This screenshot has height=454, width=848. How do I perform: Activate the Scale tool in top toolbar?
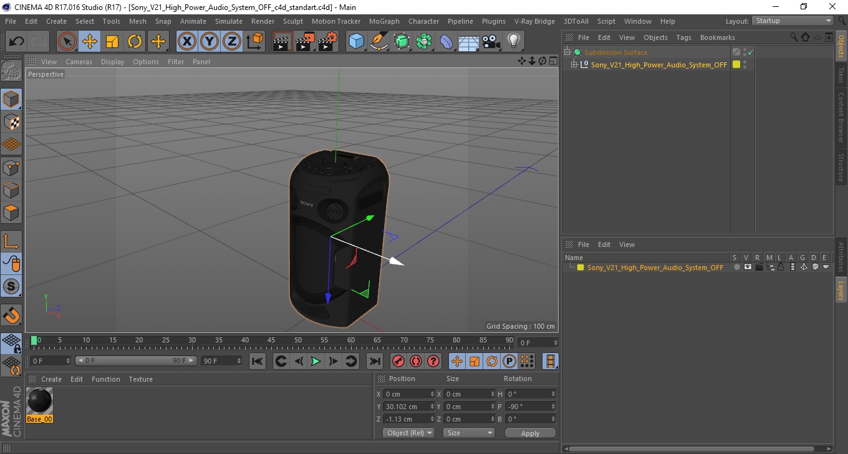pos(112,42)
